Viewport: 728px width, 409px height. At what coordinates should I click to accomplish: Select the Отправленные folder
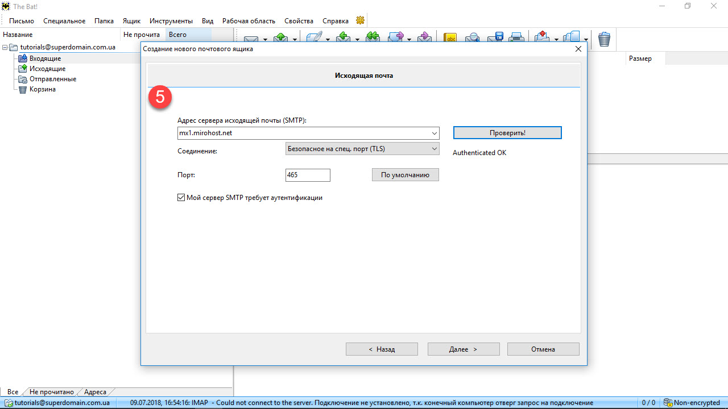pos(53,79)
